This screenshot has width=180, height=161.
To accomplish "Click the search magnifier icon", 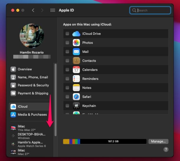I will click(134, 10).
